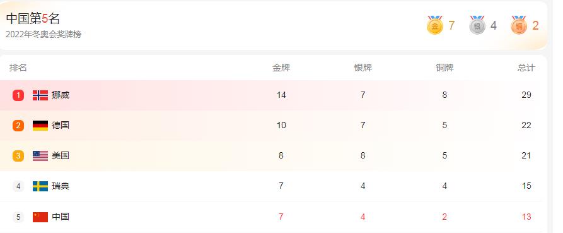563x233 pixels.
Task: Click the 中国第5名 heading
Action: point(33,18)
